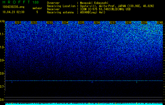Select the meteor count 5
This screenshot has width=165, height=105.
pyautogui.click(x=37, y=12)
